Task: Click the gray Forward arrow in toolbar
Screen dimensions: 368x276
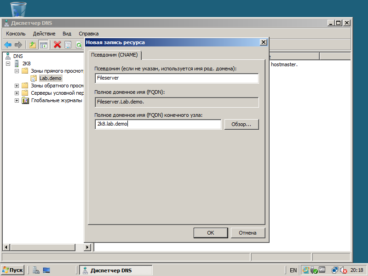Action: coord(18,45)
